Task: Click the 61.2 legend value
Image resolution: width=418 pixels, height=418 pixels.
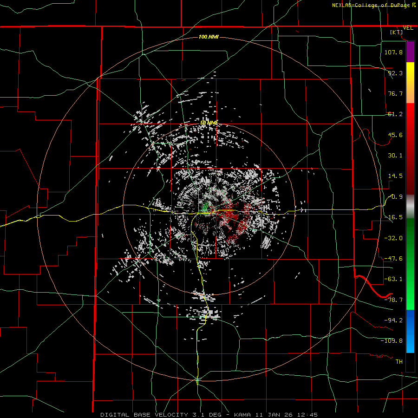Action: click(395, 114)
